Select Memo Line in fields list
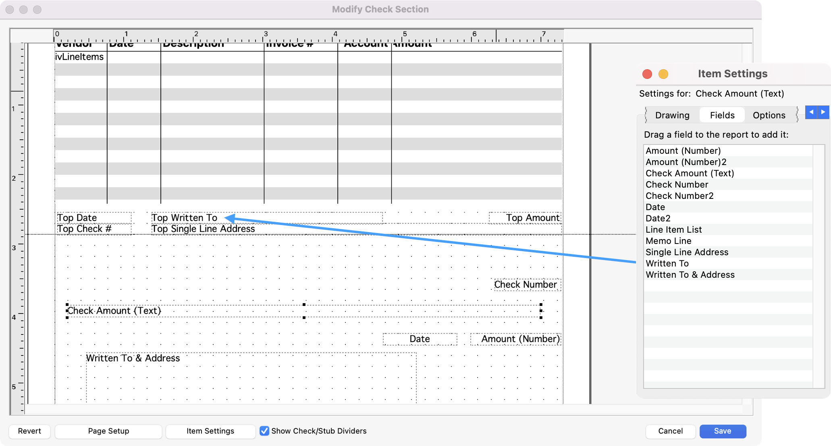831x446 pixels. 668,241
